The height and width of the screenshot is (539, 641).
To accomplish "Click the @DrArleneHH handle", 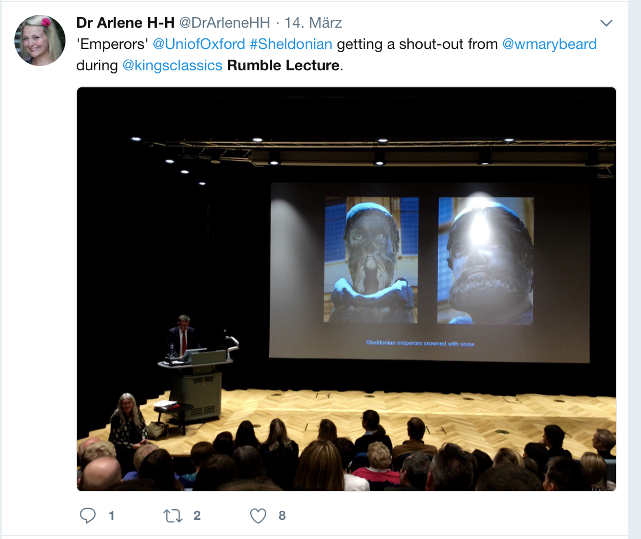I will [x=225, y=22].
